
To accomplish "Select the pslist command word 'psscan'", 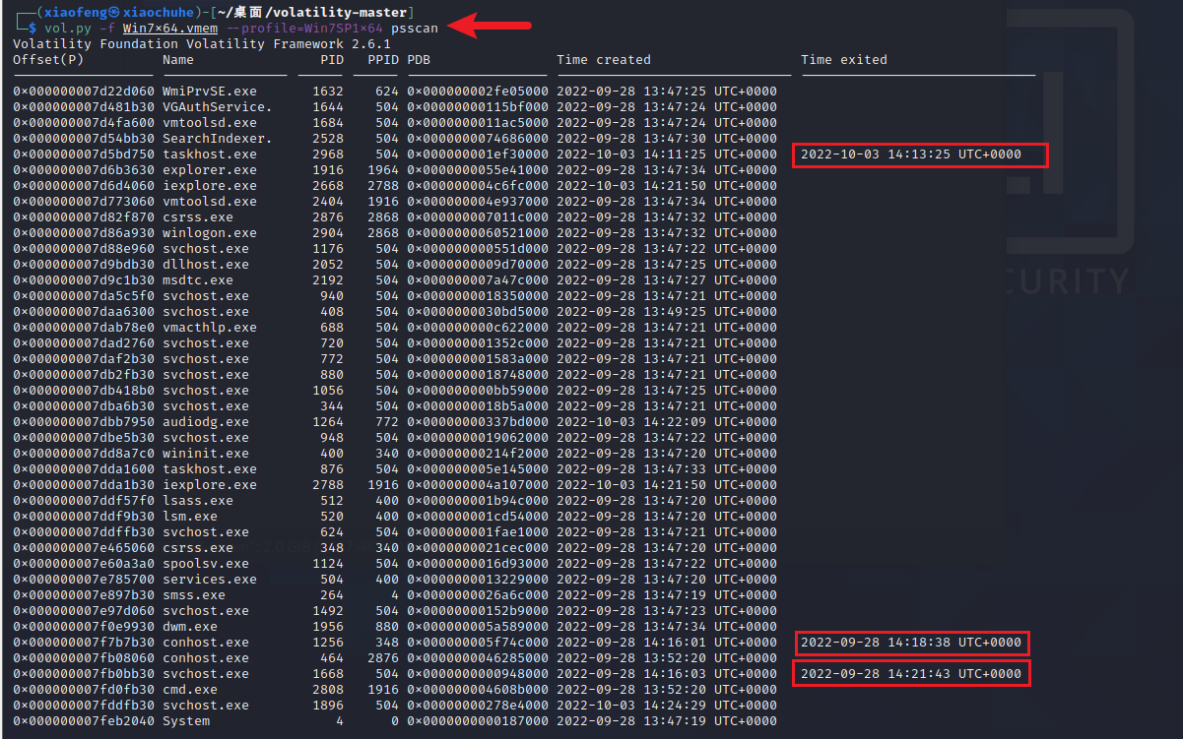I will [x=415, y=29].
